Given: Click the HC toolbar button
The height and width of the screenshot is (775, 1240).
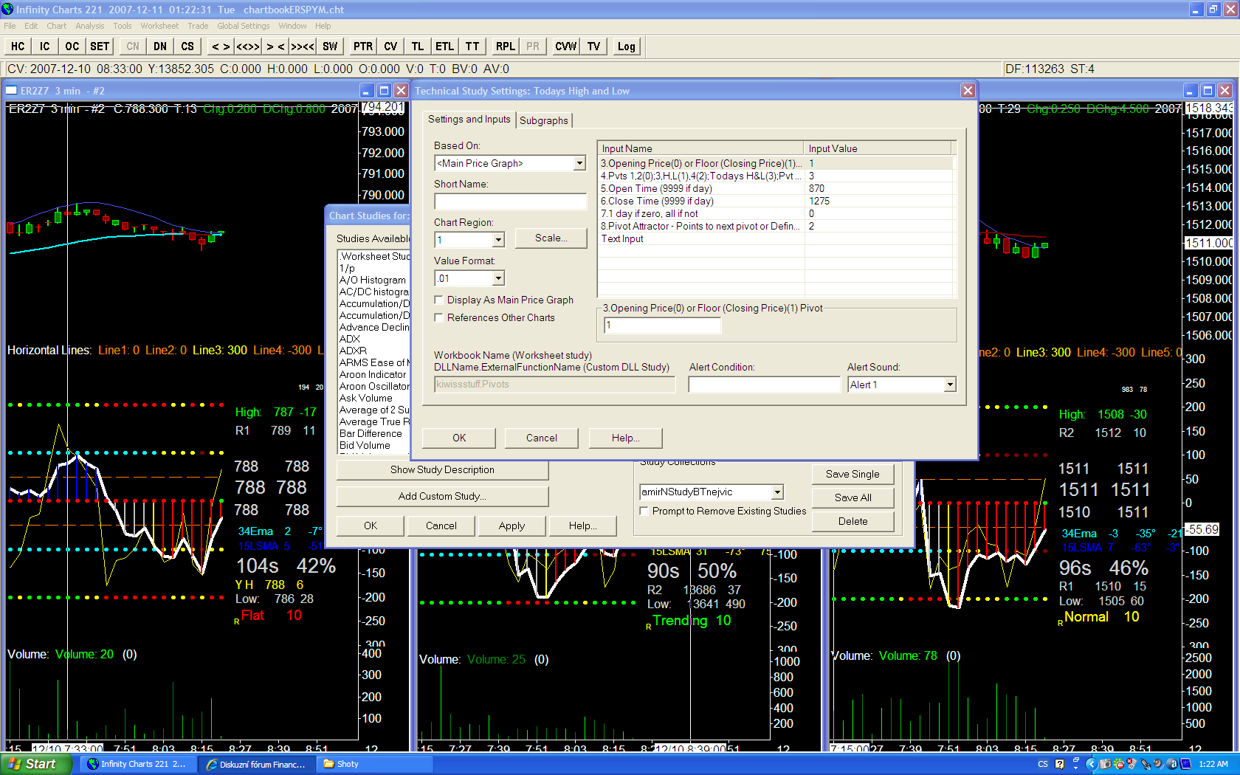Looking at the screenshot, I should point(18,46).
